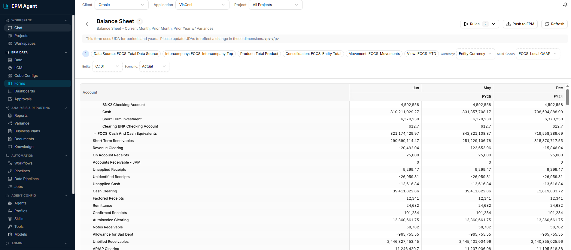Click the Data Source: FCCS_Total Data Source chip
This screenshot has height=250, width=571.
click(126, 54)
